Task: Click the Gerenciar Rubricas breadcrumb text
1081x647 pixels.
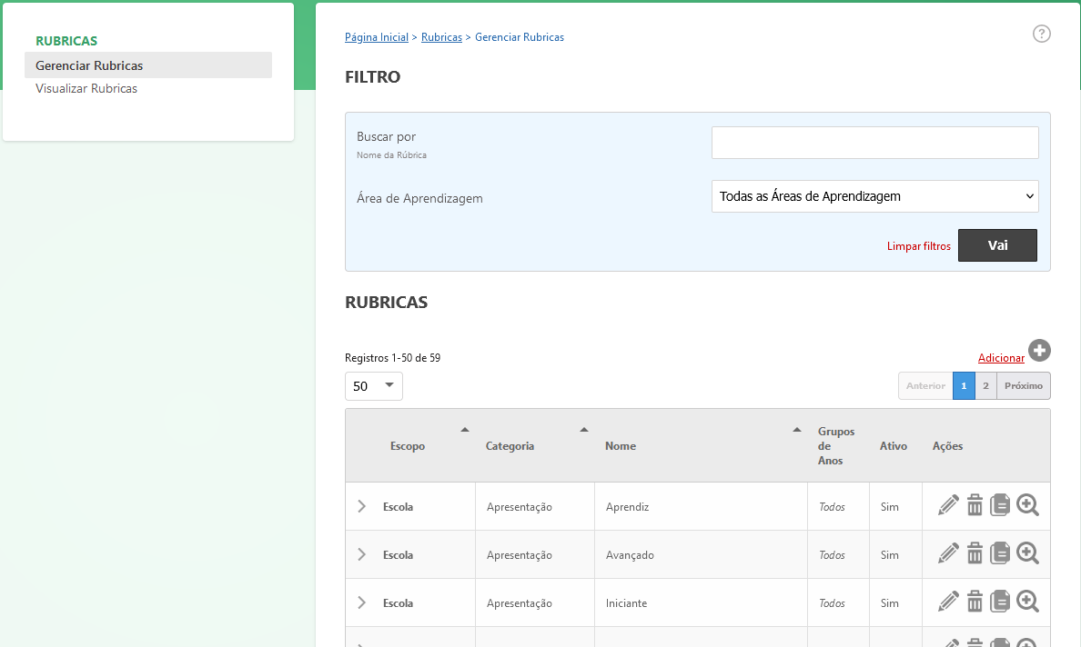Action: (x=520, y=37)
